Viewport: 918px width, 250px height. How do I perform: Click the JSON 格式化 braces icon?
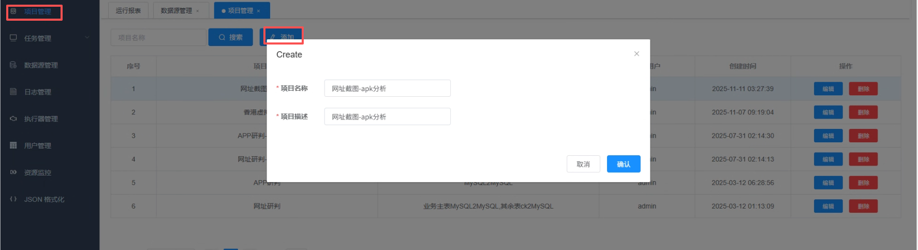point(13,199)
